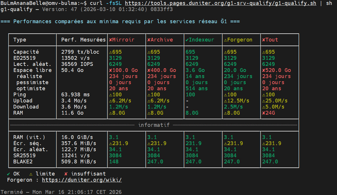Open the duniter.org/wiki link
This screenshot has width=337, height=195.
82,180
